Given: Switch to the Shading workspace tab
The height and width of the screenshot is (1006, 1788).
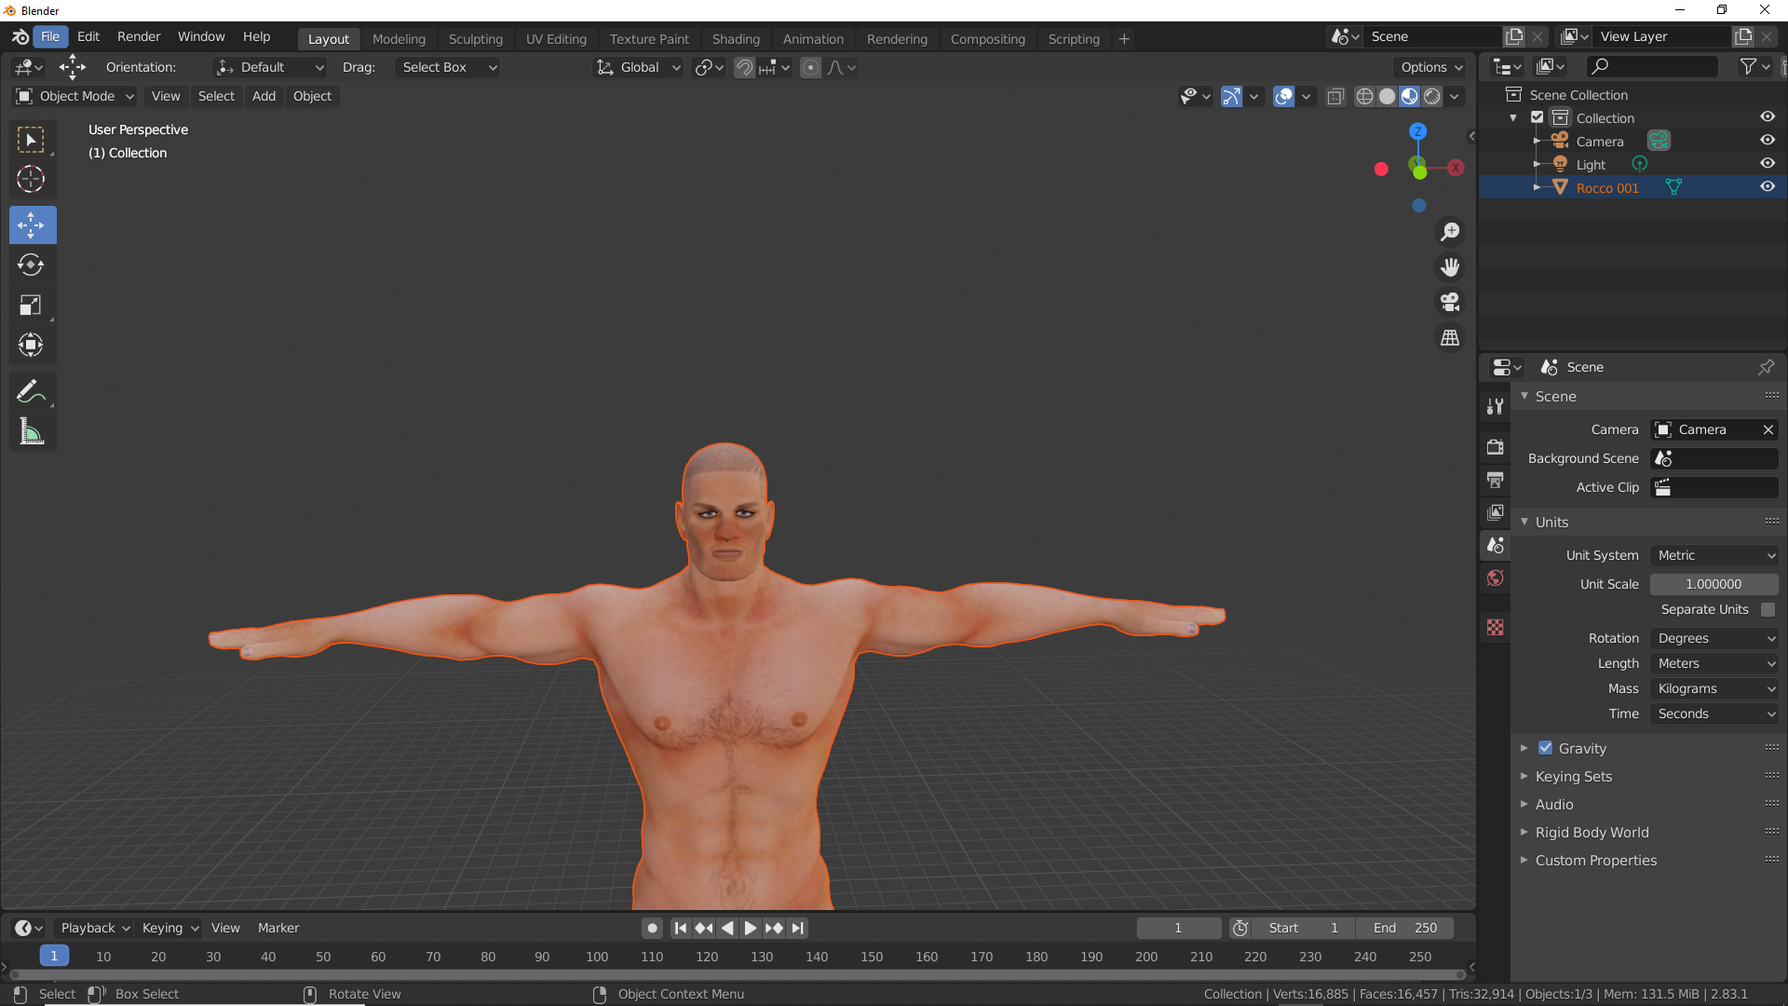Looking at the screenshot, I should pos(736,39).
